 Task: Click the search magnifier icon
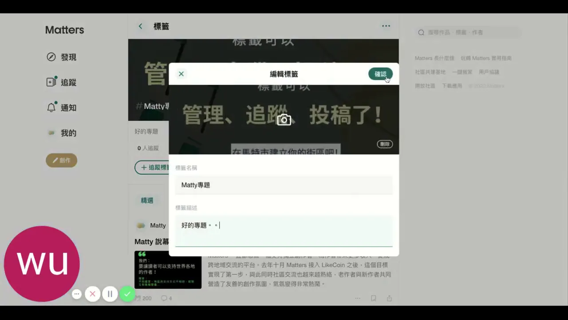pyautogui.click(x=421, y=32)
